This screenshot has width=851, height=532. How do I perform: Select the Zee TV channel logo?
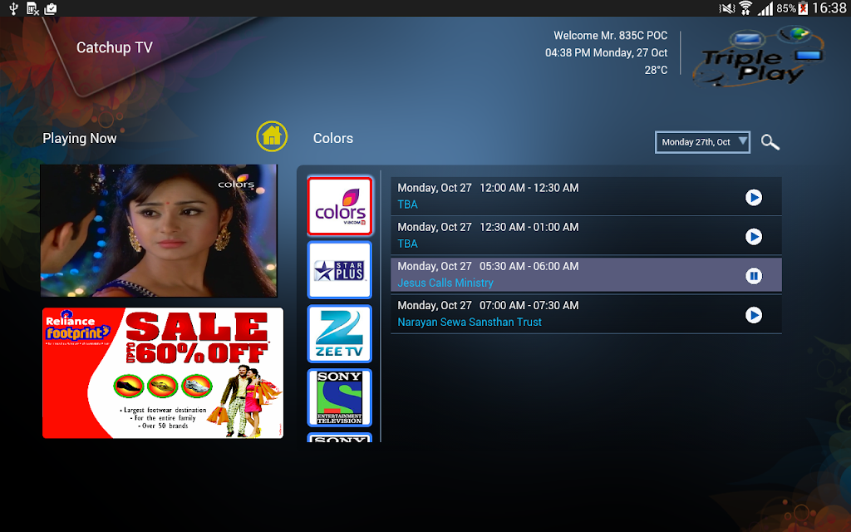340,334
